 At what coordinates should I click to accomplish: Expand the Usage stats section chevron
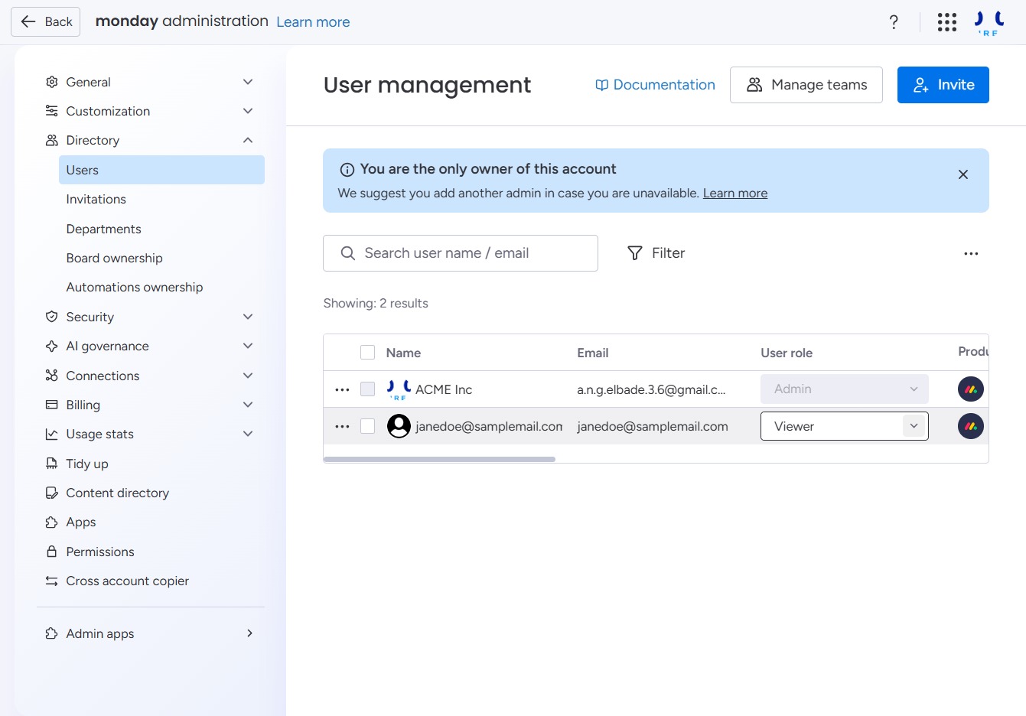click(x=248, y=434)
